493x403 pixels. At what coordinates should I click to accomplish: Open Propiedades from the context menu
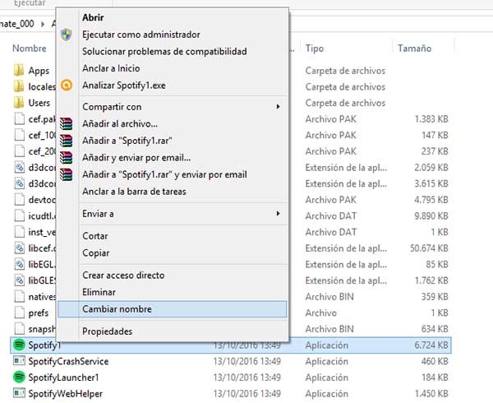(x=107, y=331)
